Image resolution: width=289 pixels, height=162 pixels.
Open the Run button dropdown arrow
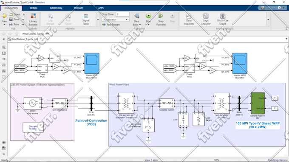[x=148, y=25]
